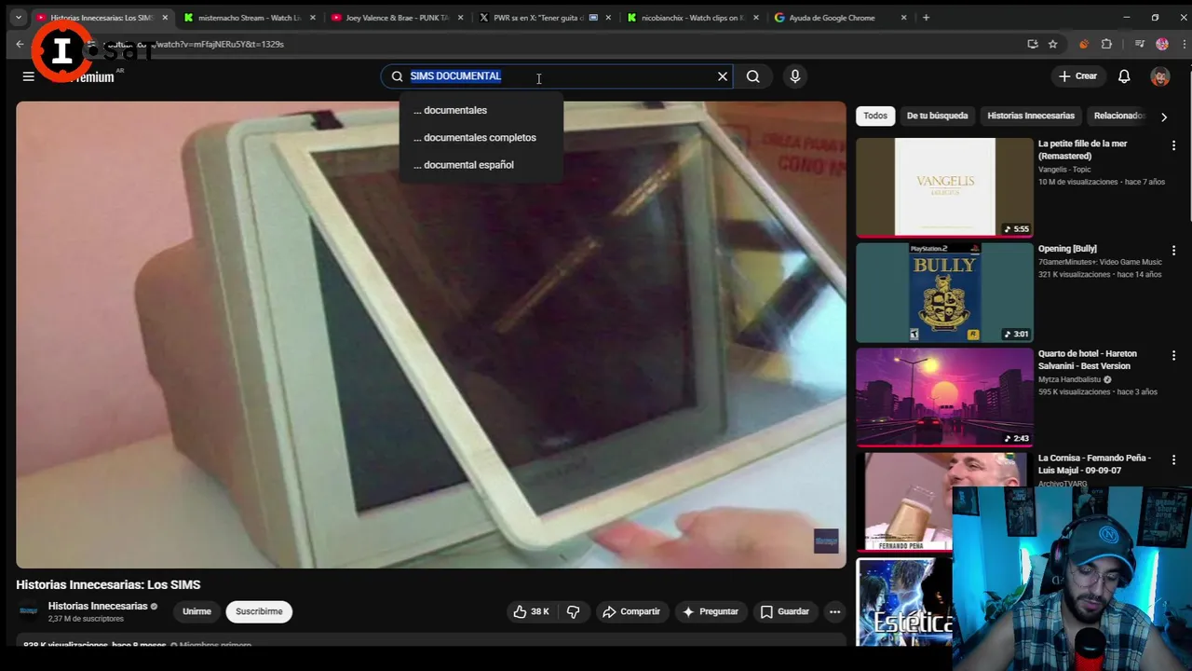This screenshot has width=1192, height=671.
Task: Click the Unirme button
Action: point(196,611)
